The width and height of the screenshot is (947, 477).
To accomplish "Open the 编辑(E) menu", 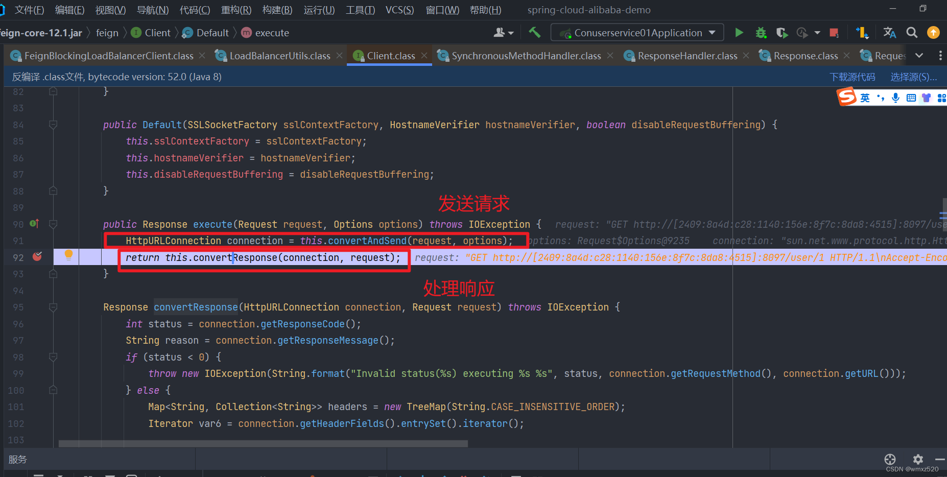I will click(x=69, y=10).
